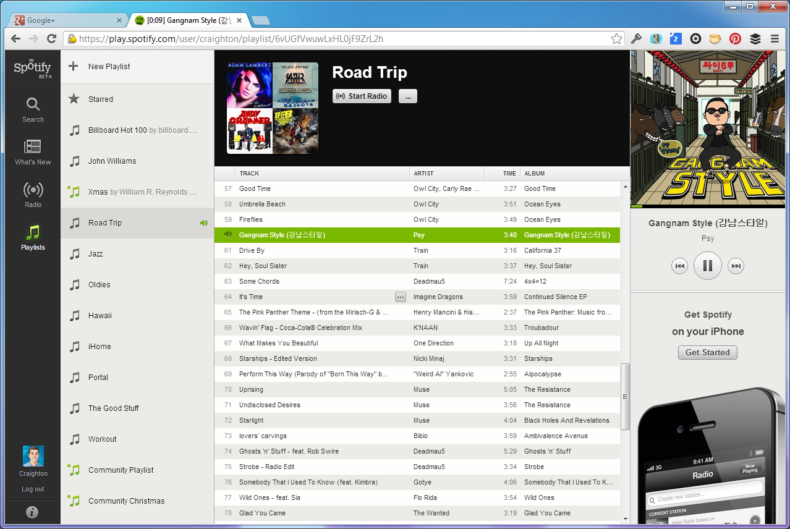Open artist Psy under the now playing title
Image resolution: width=790 pixels, height=529 pixels.
(x=708, y=238)
